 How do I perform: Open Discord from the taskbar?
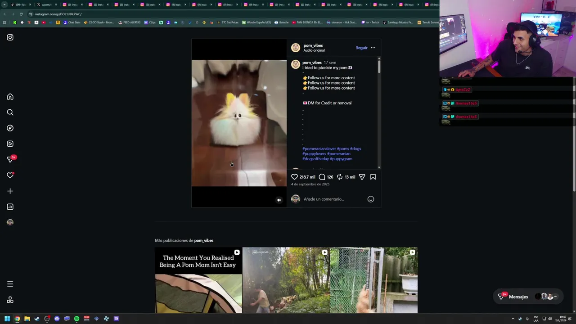point(57,319)
